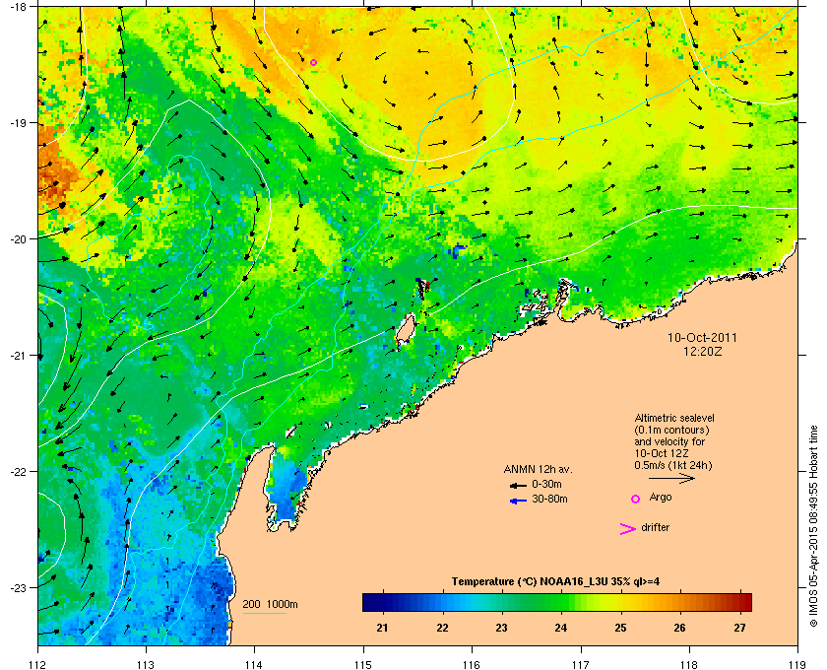Click the magenta Argo circle marker on the map

313,62
